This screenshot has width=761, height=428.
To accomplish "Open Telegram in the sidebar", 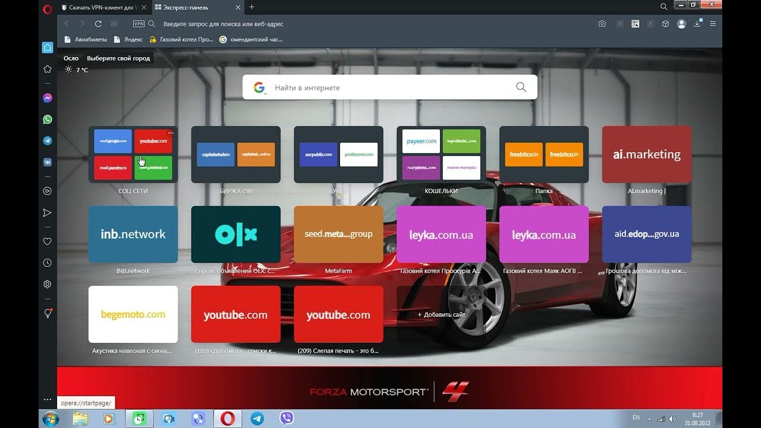I will click(x=48, y=141).
